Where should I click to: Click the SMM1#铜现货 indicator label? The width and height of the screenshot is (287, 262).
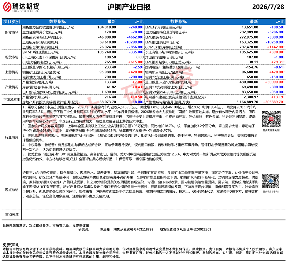[41, 52]
